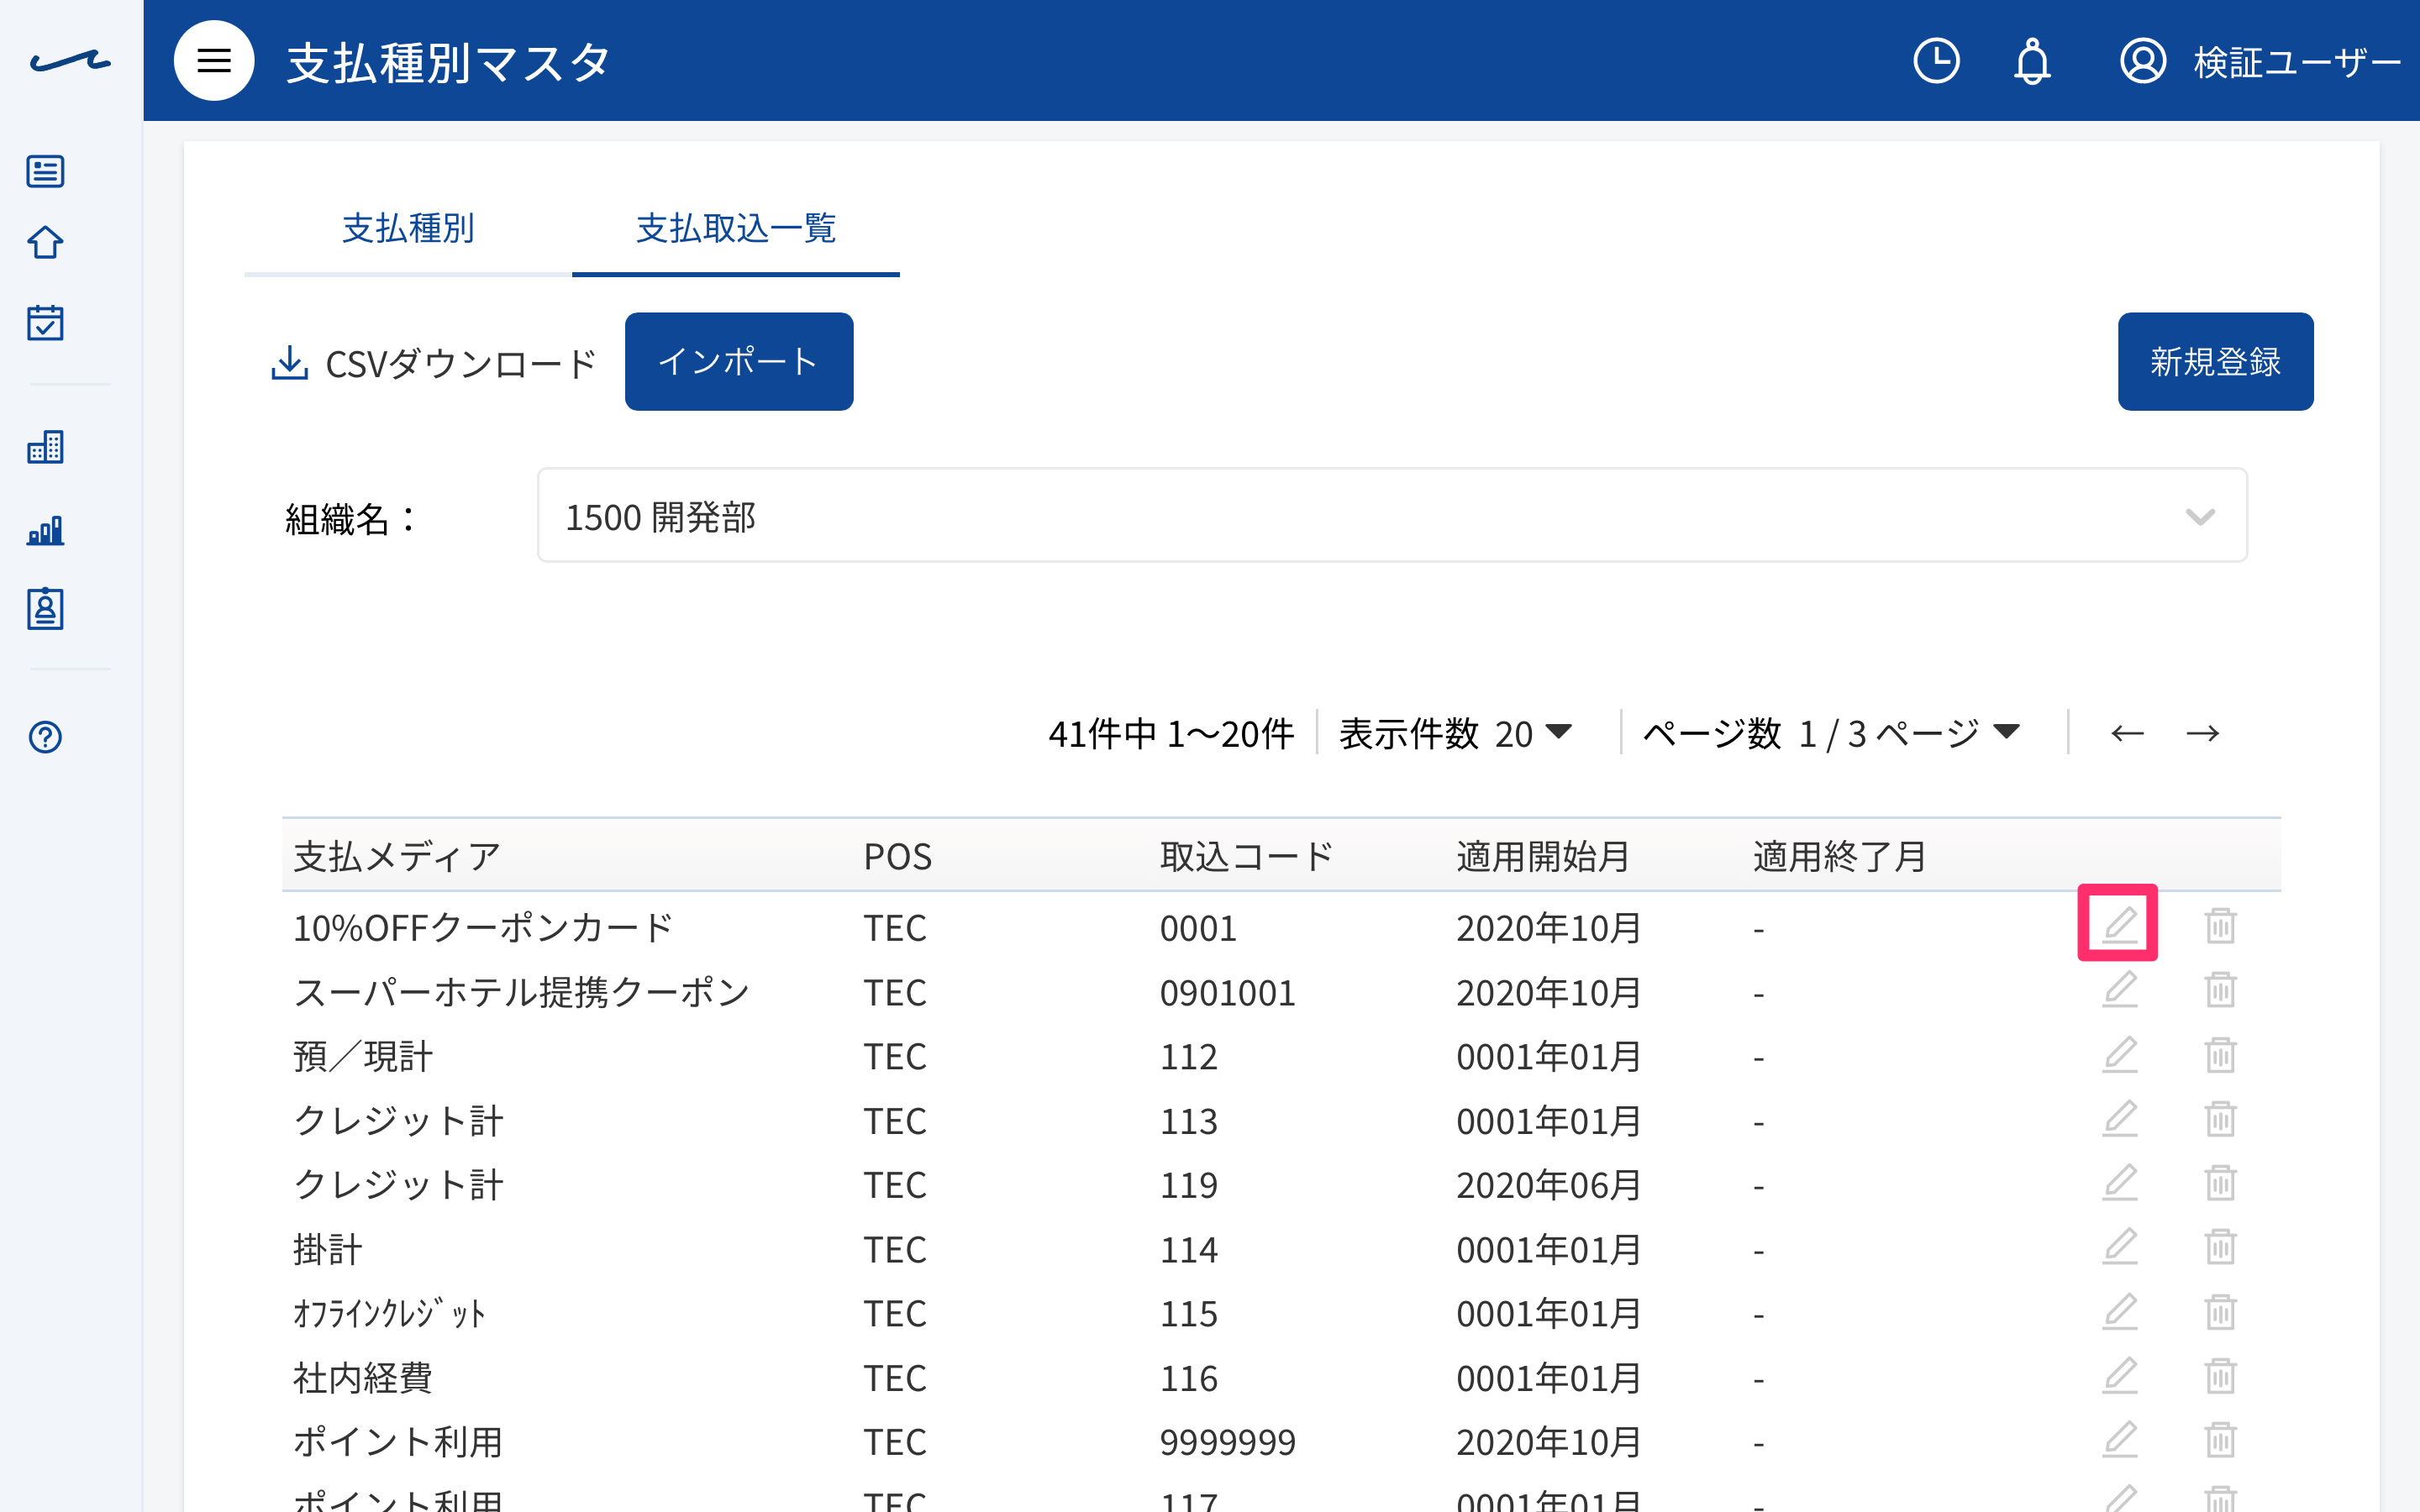Click the 支払種別マスタ page title

click(448, 63)
